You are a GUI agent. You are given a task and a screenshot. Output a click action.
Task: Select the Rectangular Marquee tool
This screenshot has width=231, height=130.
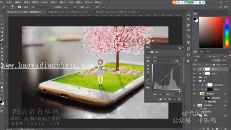[x=2, y=20]
